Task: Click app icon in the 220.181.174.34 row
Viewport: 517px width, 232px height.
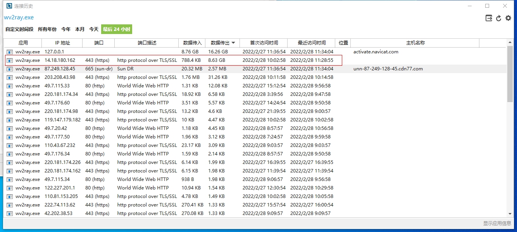Action: pos(9,94)
